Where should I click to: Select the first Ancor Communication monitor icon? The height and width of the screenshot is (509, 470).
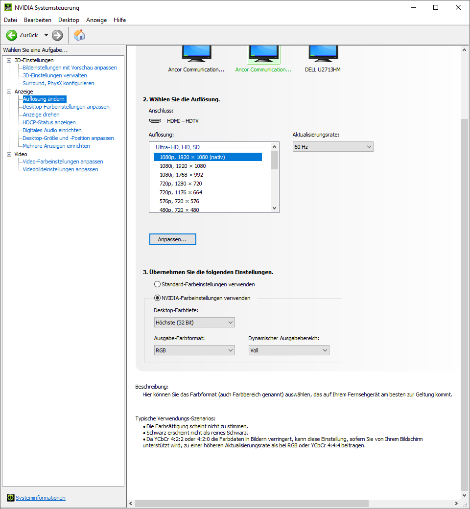coord(196,54)
